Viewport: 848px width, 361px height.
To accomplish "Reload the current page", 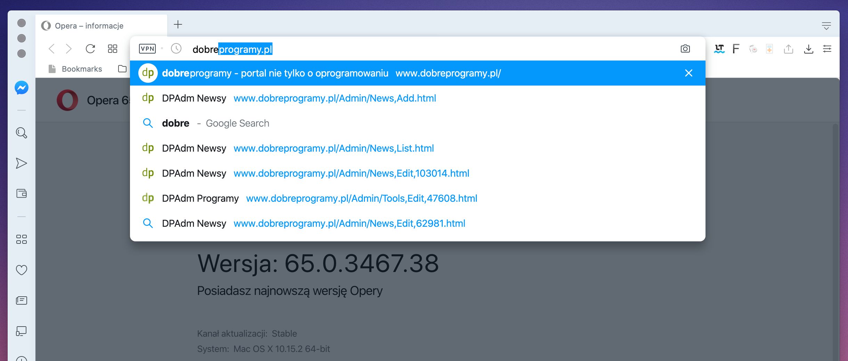I will [x=90, y=49].
